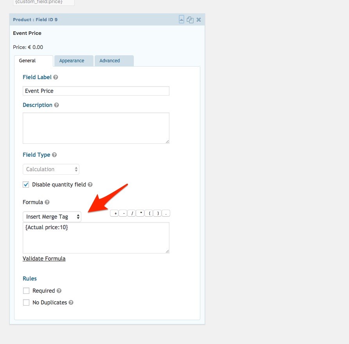The width and height of the screenshot is (349, 344).
Task: Open the Insert Merge Tag dropdown
Action: (x=52, y=217)
